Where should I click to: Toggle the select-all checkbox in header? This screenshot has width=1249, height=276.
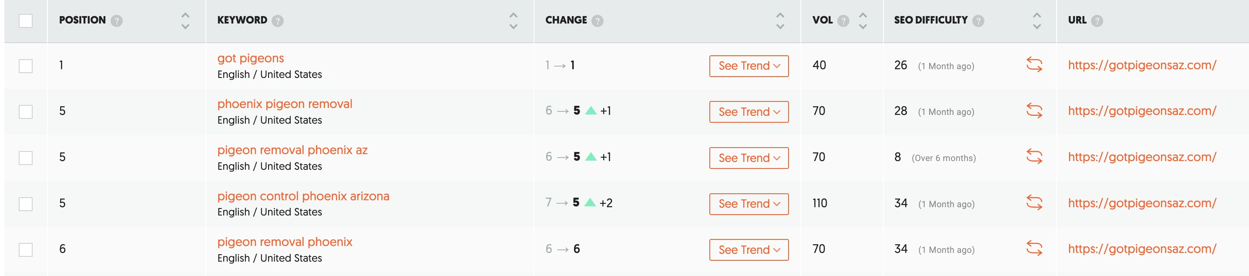click(x=26, y=21)
